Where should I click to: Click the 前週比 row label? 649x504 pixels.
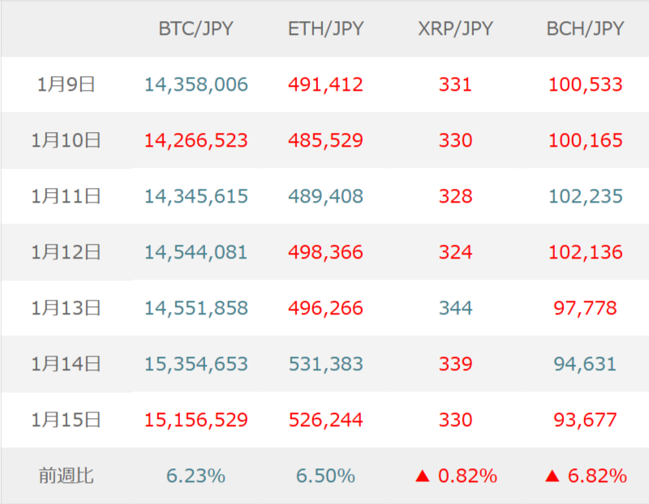[66, 476]
